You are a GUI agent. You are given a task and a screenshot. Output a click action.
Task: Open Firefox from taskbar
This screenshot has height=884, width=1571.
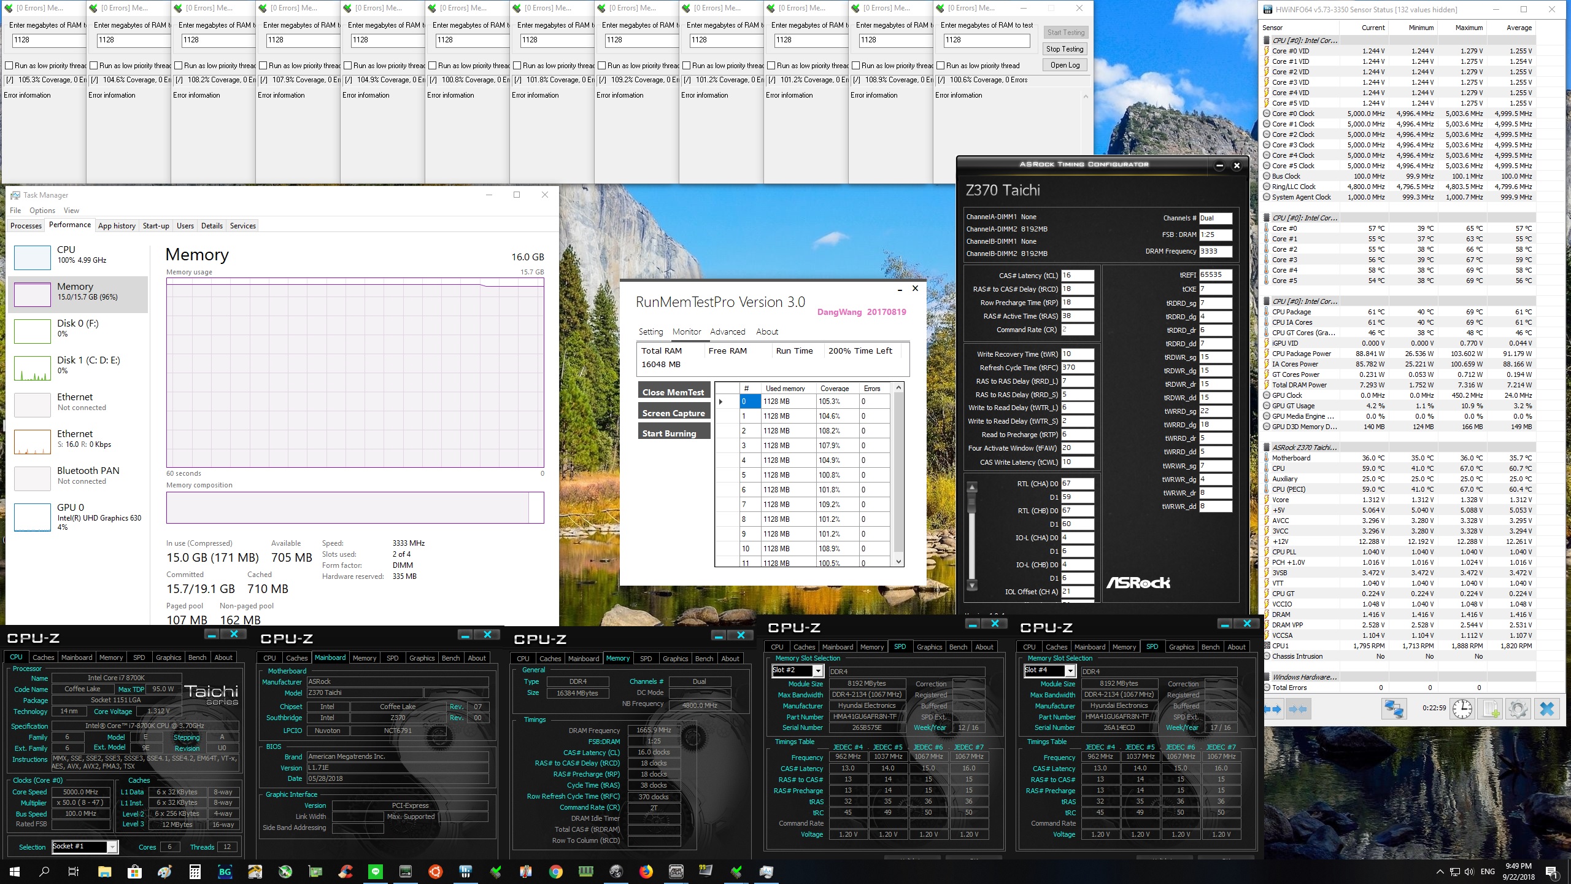pyautogui.click(x=646, y=871)
